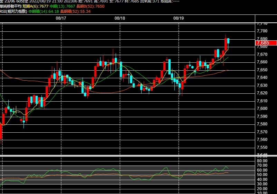
Task: Click the 60.00 RSI axis label
Action: [262, 170]
